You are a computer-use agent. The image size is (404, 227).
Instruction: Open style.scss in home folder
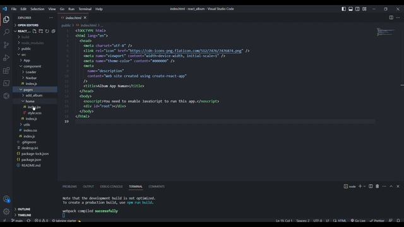tap(35, 113)
